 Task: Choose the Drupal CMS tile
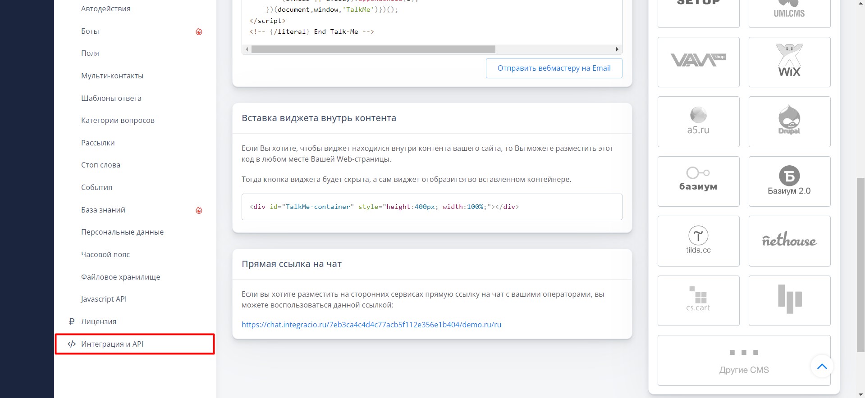(789, 122)
